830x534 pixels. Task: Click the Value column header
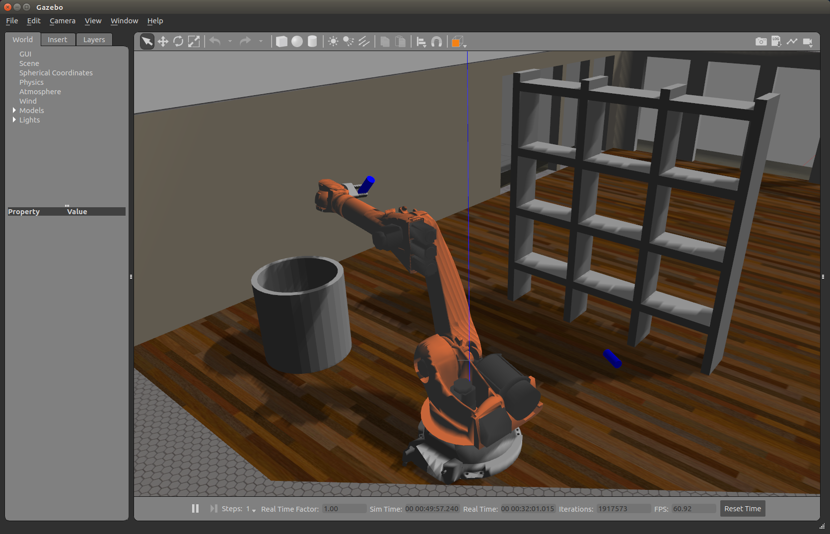click(96, 212)
